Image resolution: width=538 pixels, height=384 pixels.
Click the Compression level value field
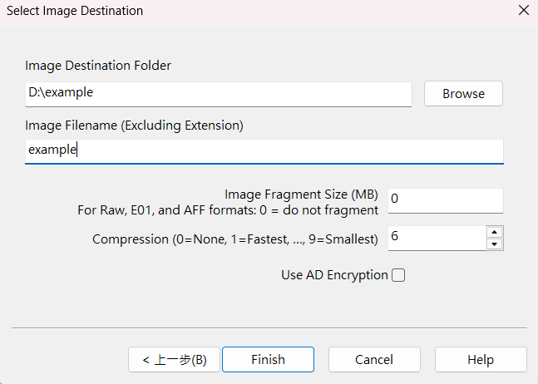click(436, 238)
